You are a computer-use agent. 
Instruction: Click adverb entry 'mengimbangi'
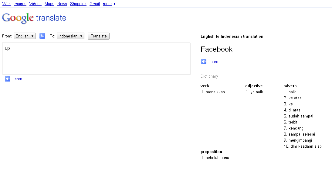300,140
